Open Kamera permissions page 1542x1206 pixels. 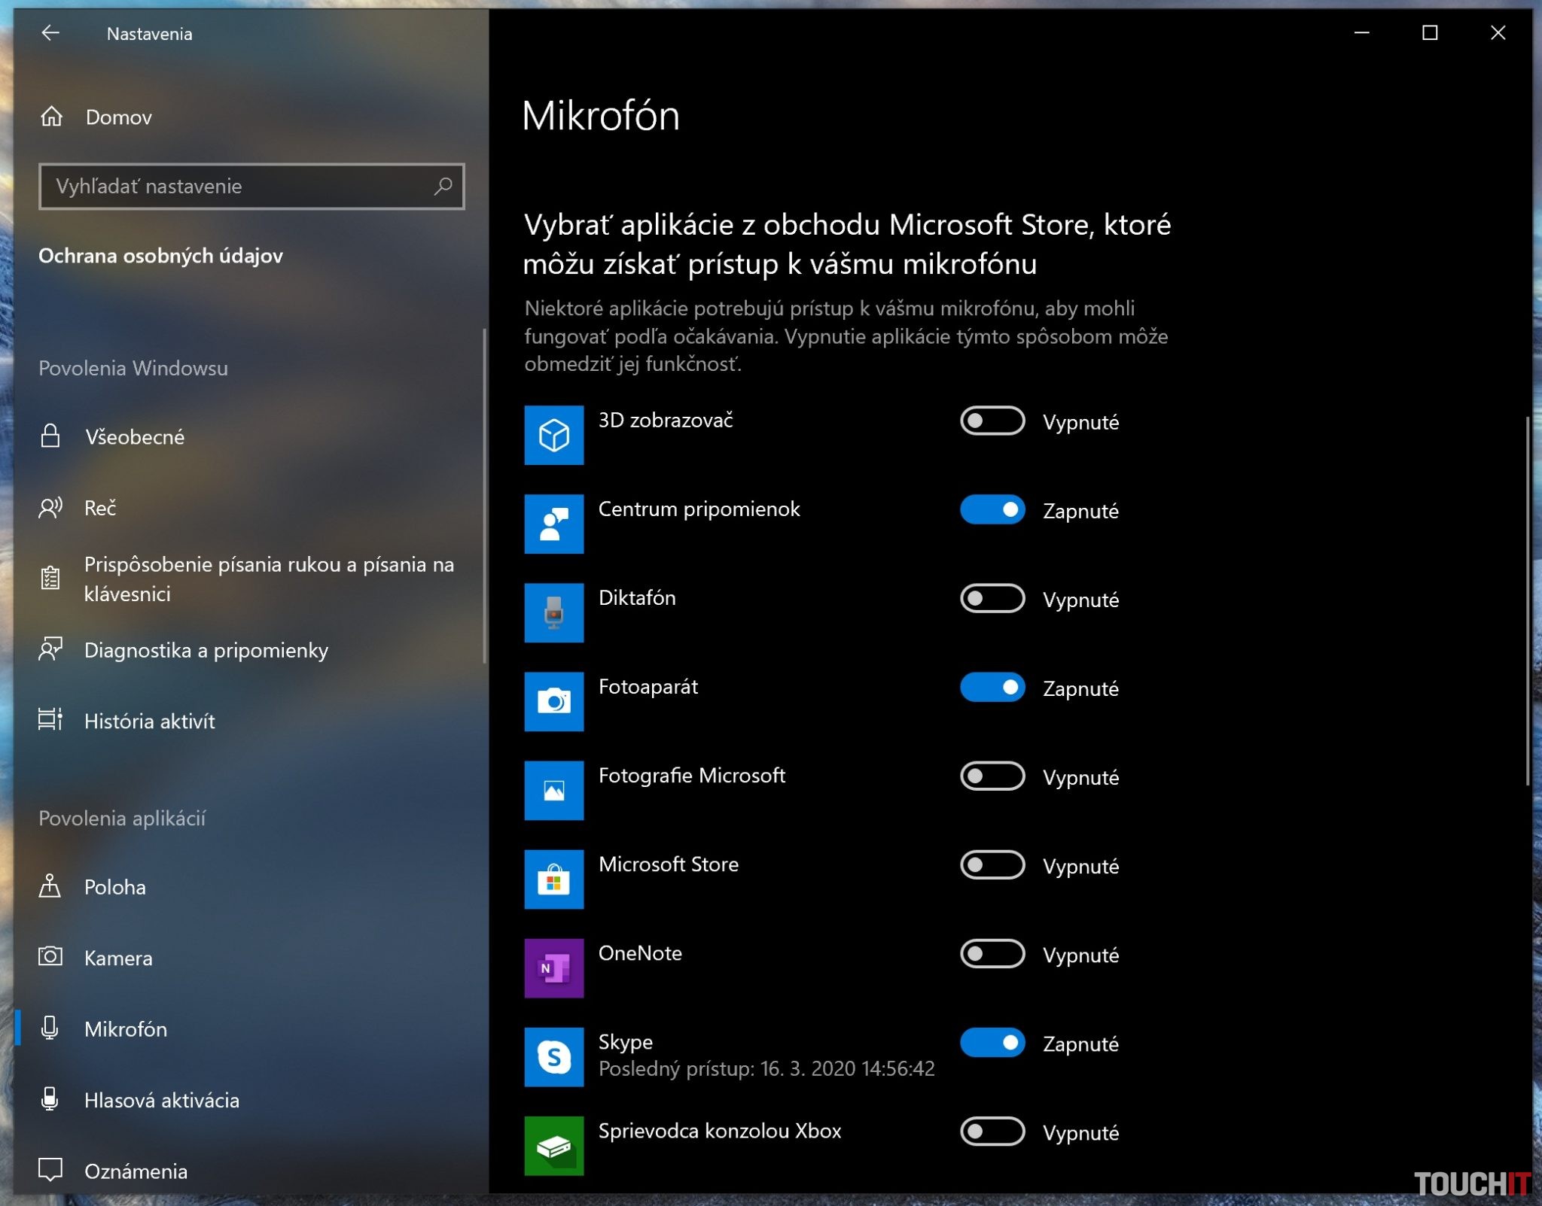[118, 958]
